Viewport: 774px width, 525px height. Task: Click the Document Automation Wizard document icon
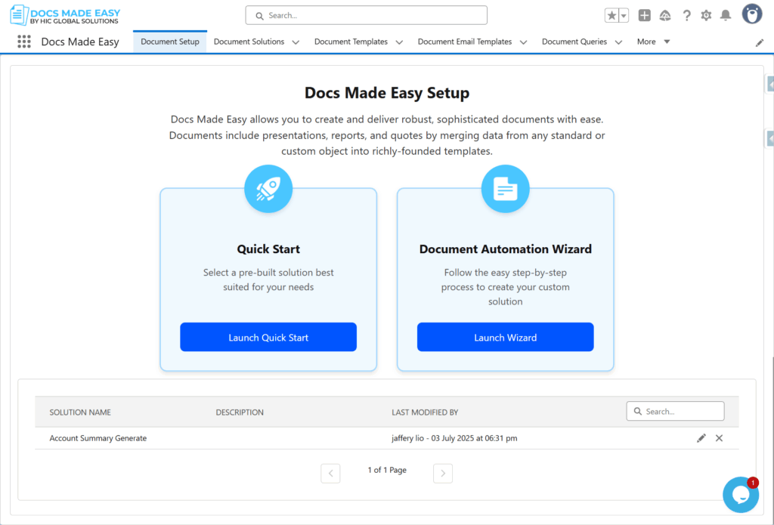click(505, 189)
